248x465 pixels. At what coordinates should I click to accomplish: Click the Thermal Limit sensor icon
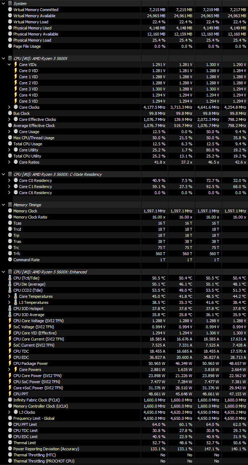10,443
